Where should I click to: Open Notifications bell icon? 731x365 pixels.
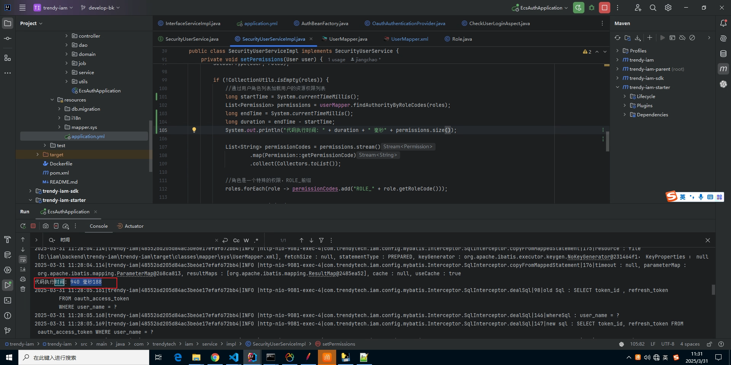point(723,23)
